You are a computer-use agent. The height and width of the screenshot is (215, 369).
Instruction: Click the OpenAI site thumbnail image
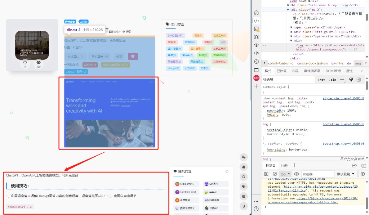coord(32,45)
